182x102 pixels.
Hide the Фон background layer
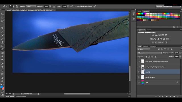(138, 82)
